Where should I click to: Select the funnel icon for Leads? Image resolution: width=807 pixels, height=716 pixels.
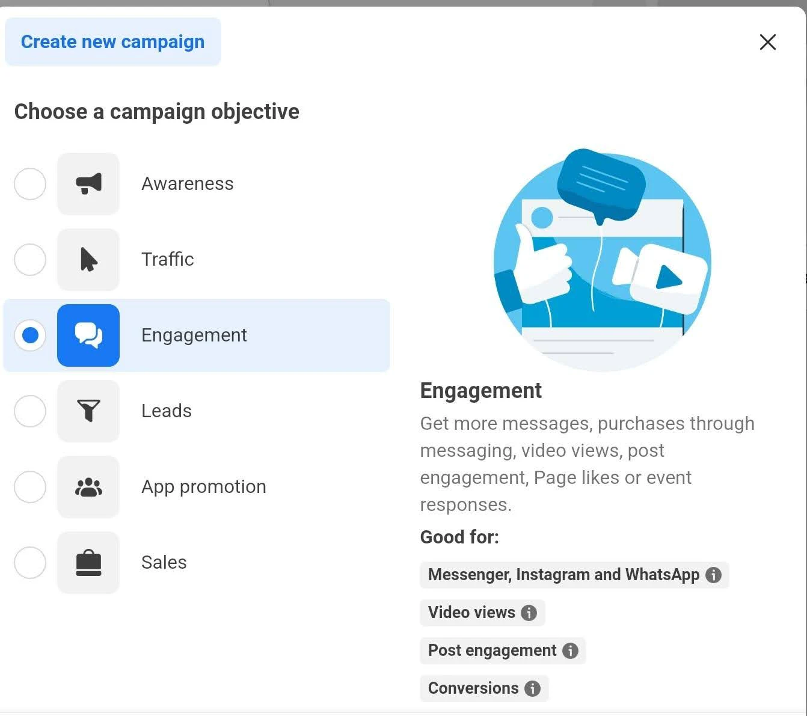(x=88, y=411)
